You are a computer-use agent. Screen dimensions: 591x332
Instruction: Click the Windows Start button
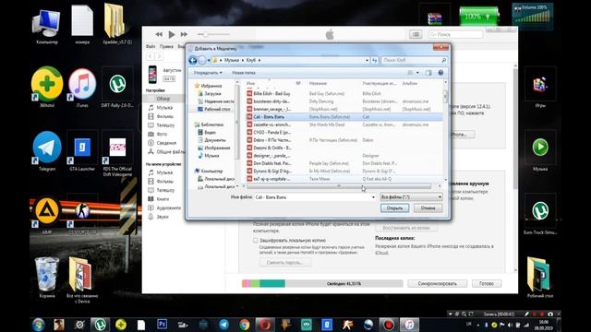point(38,325)
